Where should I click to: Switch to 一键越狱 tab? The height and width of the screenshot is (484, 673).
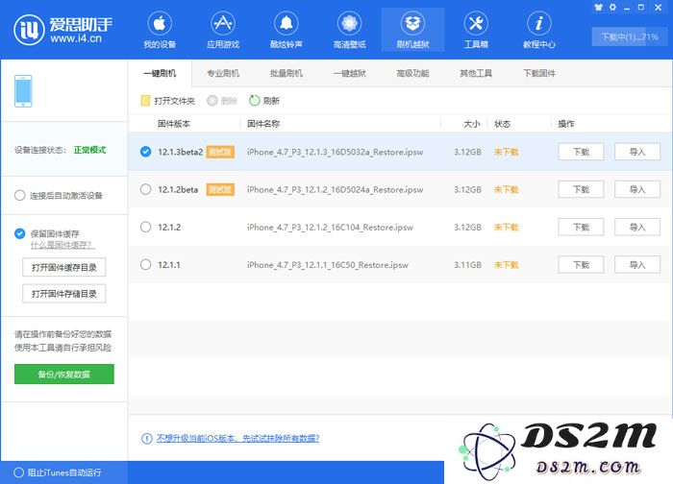(349, 73)
